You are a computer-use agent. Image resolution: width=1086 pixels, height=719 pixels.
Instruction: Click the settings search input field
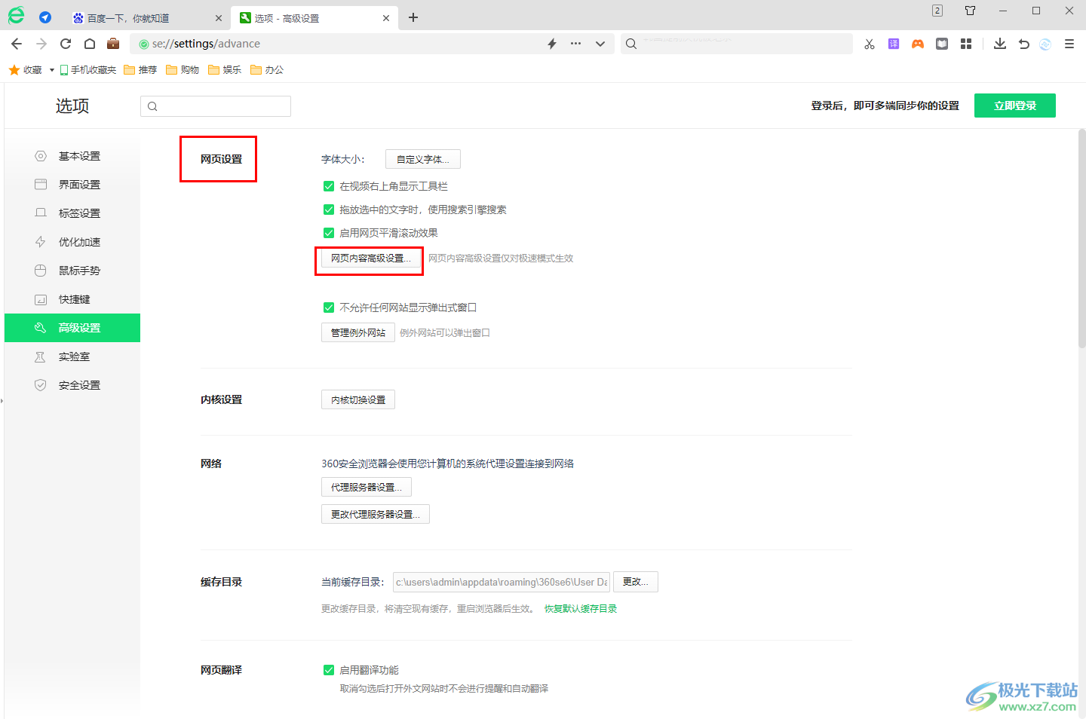(216, 106)
